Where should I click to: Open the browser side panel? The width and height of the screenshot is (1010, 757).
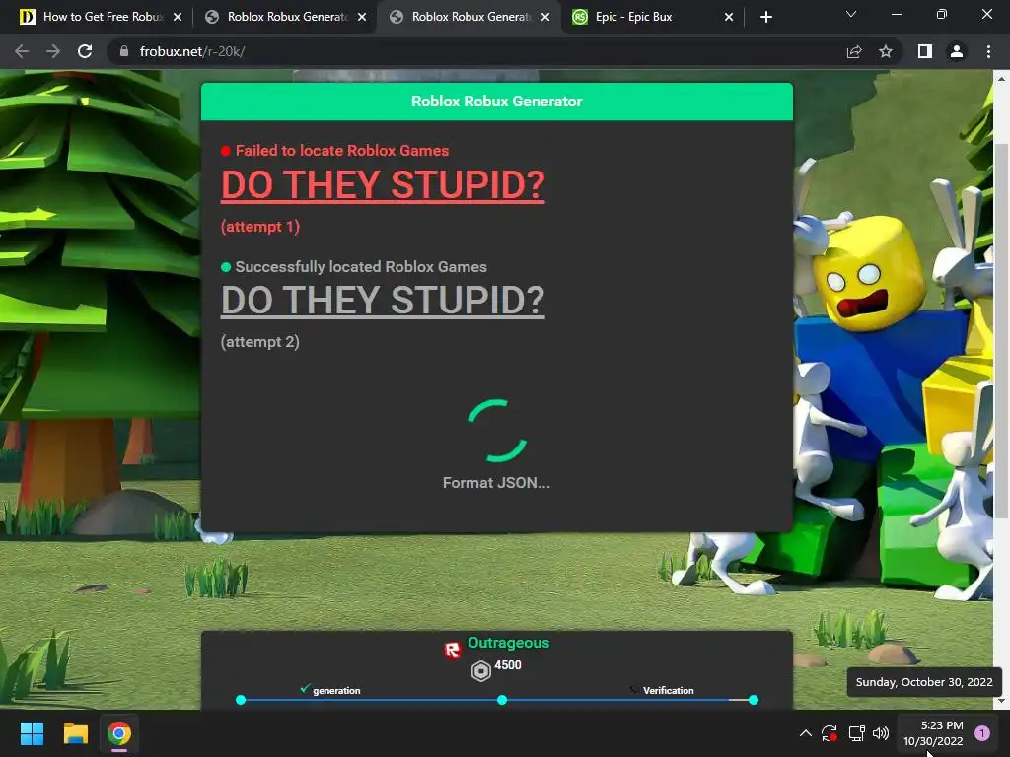tap(925, 51)
